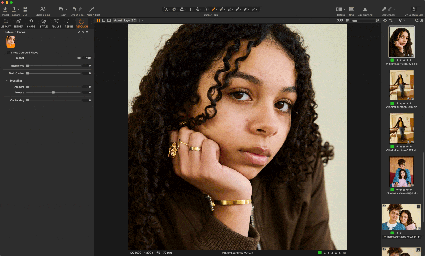Select the Erase Mask tool
425x256 pixels.
[x=229, y=9]
